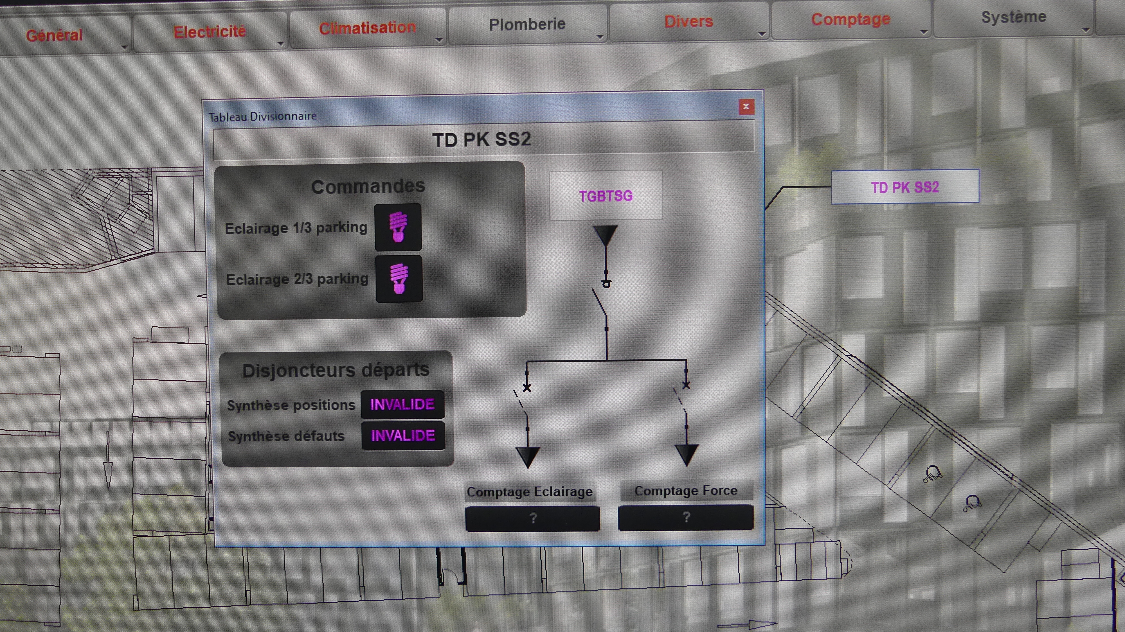Close the Tableau Divisionnaire dialog
Viewport: 1125px width, 632px height.
[x=746, y=107]
